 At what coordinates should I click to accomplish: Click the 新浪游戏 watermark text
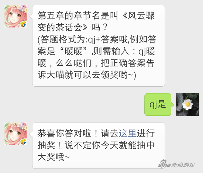(x=183, y=165)
